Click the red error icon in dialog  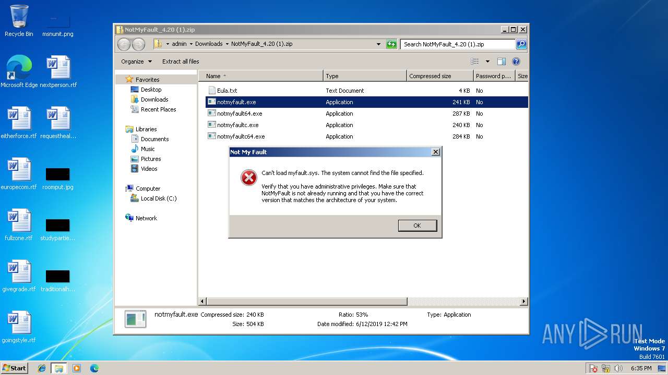coord(249,178)
